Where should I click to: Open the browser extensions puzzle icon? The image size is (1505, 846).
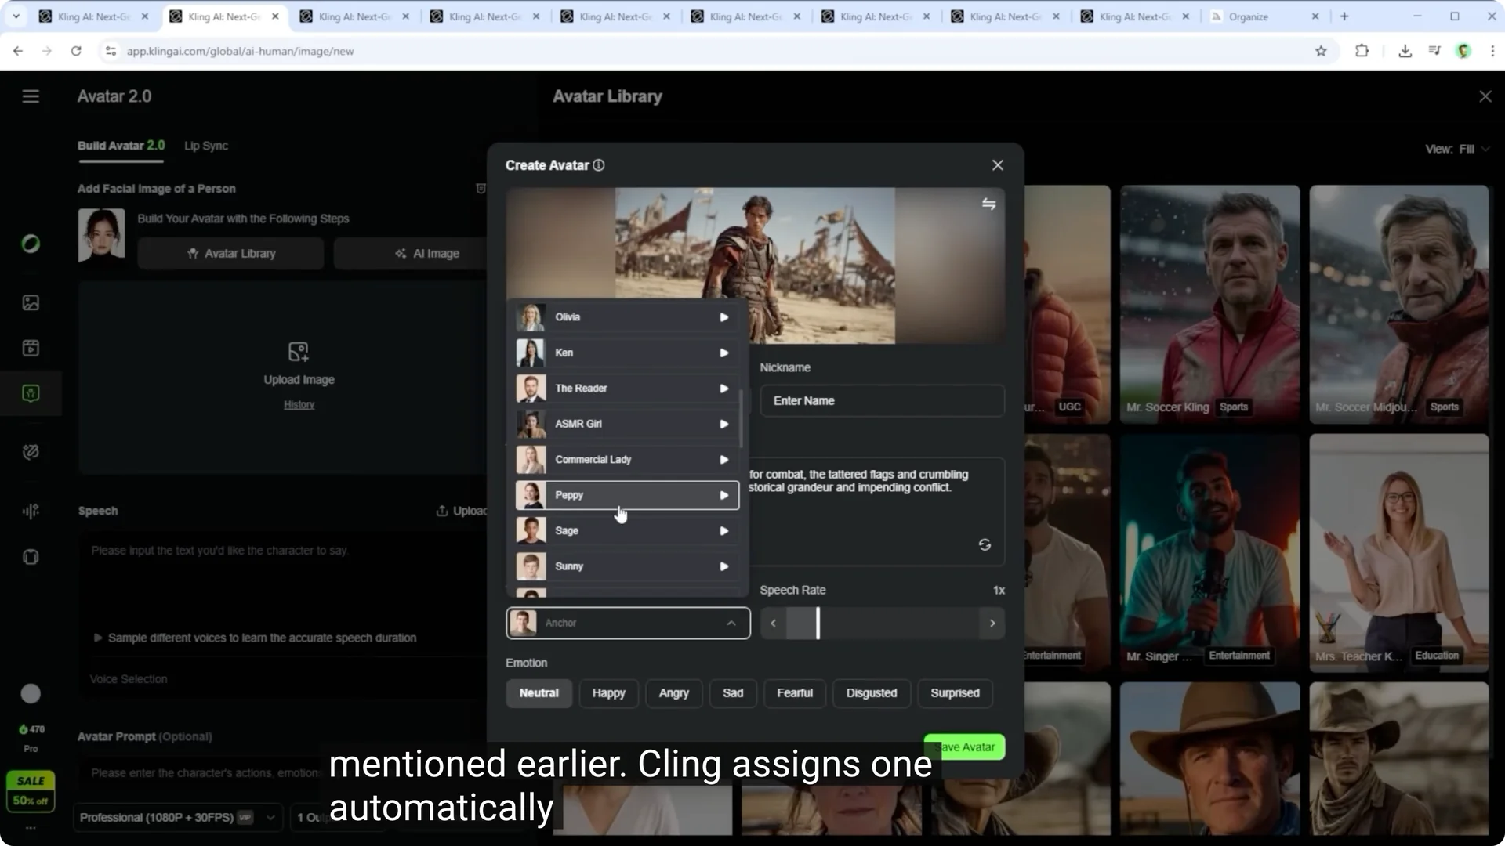(1362, 51)
